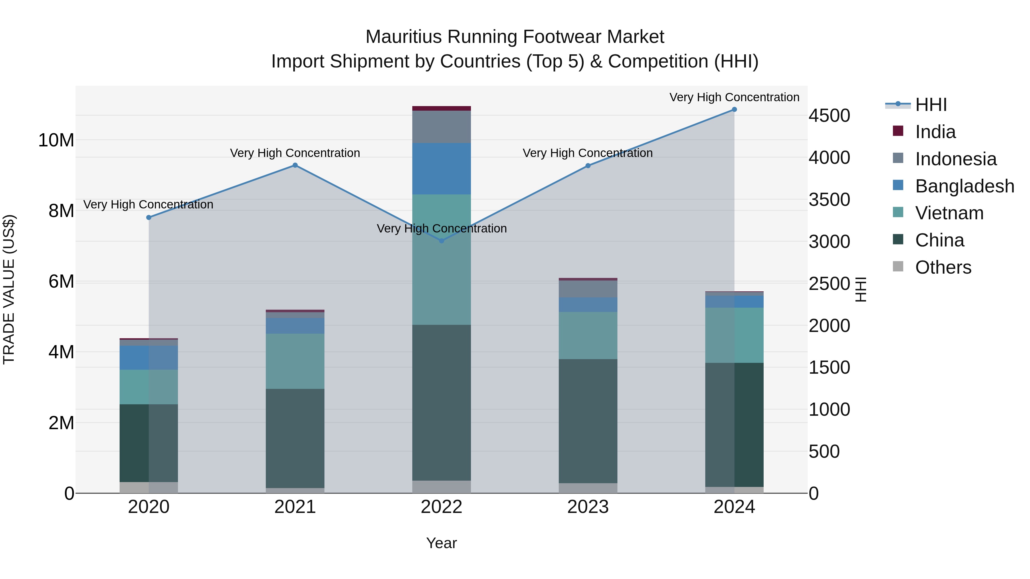This screenshot has height=579, width=1030.
Task: Click the 4500 HHI axis tick
Action: pos(829,116)
